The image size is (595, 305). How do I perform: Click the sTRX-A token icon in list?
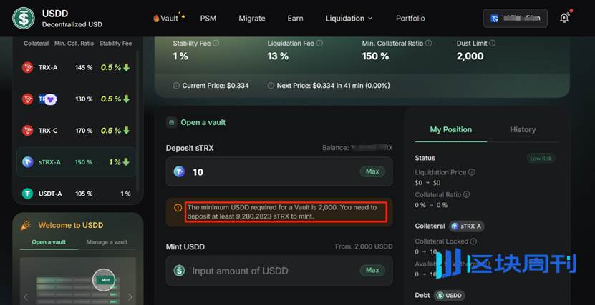(27, 162)
